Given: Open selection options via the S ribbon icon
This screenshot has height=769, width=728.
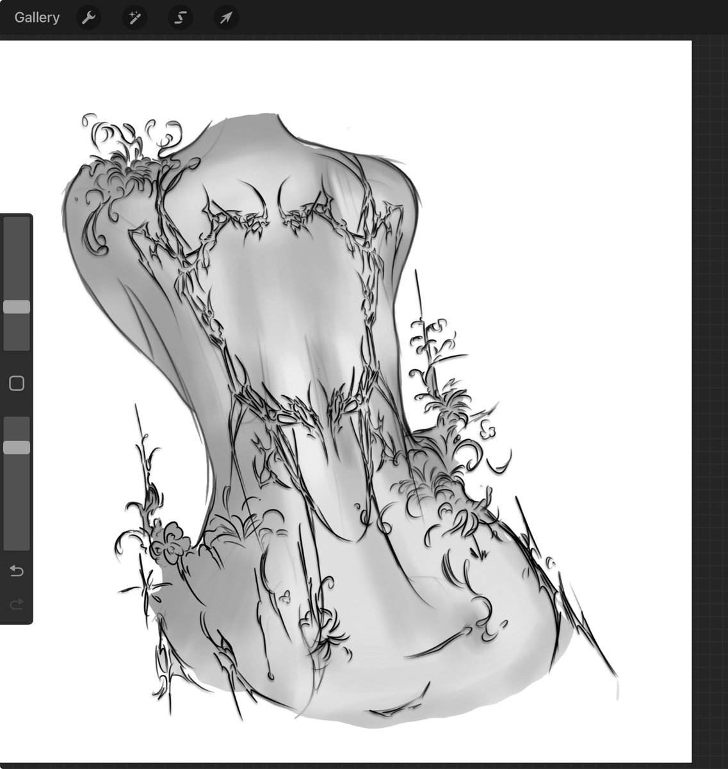Looking at the screenshot, I should click(x=180, y=18).
